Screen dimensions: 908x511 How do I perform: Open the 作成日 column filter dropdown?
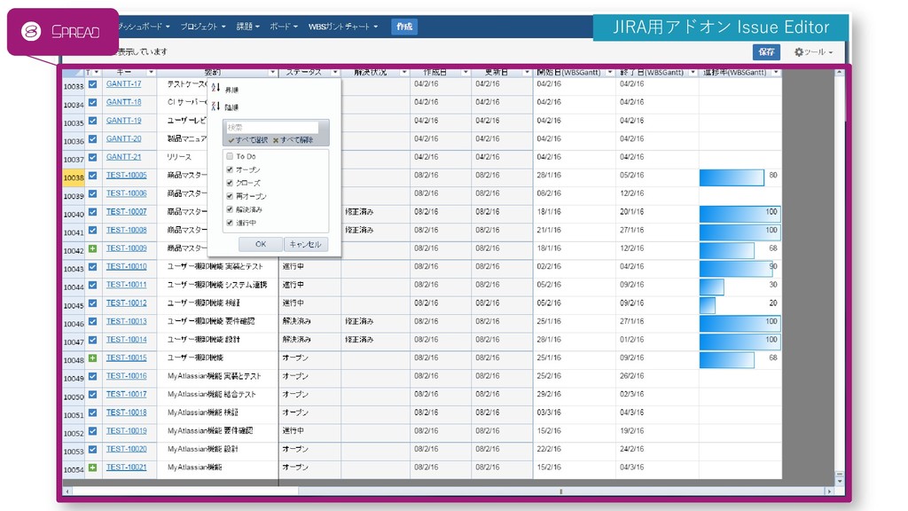click(465, 73)
